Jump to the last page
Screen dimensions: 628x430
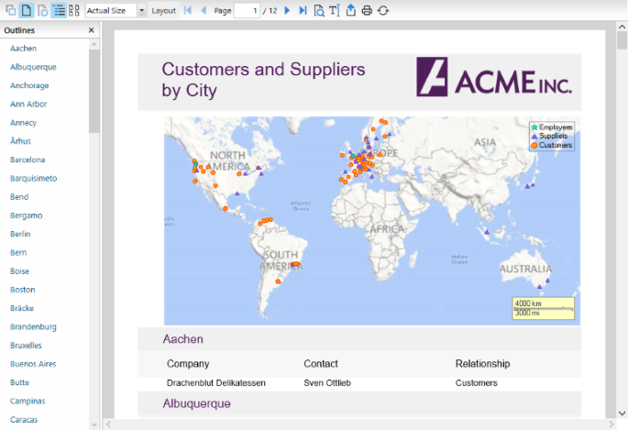pyautogui.click(x=303, y=10)
